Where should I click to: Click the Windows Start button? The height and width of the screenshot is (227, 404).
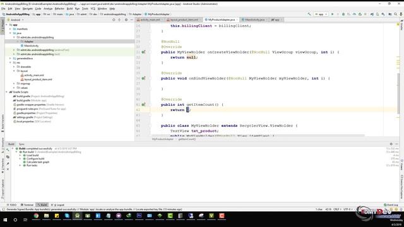pos(5,220)
